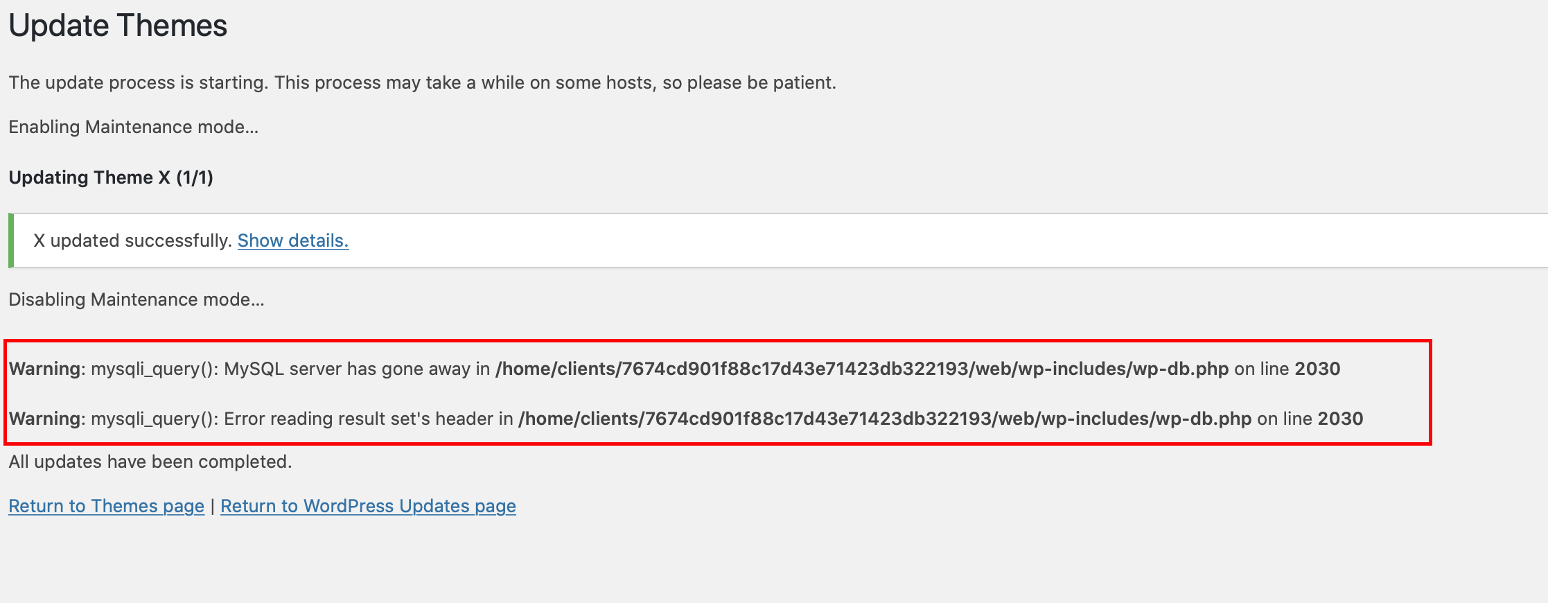Click the pipe separator between return links
Screen dimensions: 1548x603
[x=212, y=506]
